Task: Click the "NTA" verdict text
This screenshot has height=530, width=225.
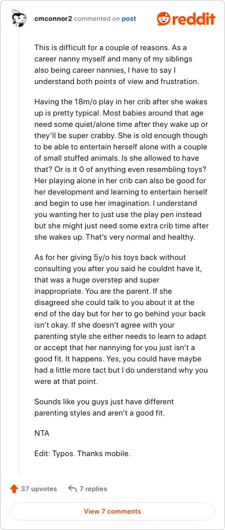Action: click(x=42, y=433)
